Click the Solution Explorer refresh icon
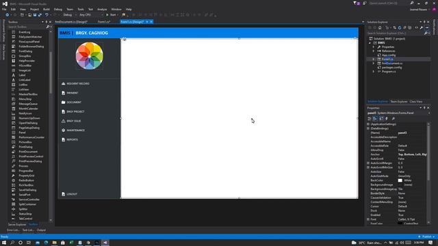This screenshot has height=246, width=438. point(400,27)
